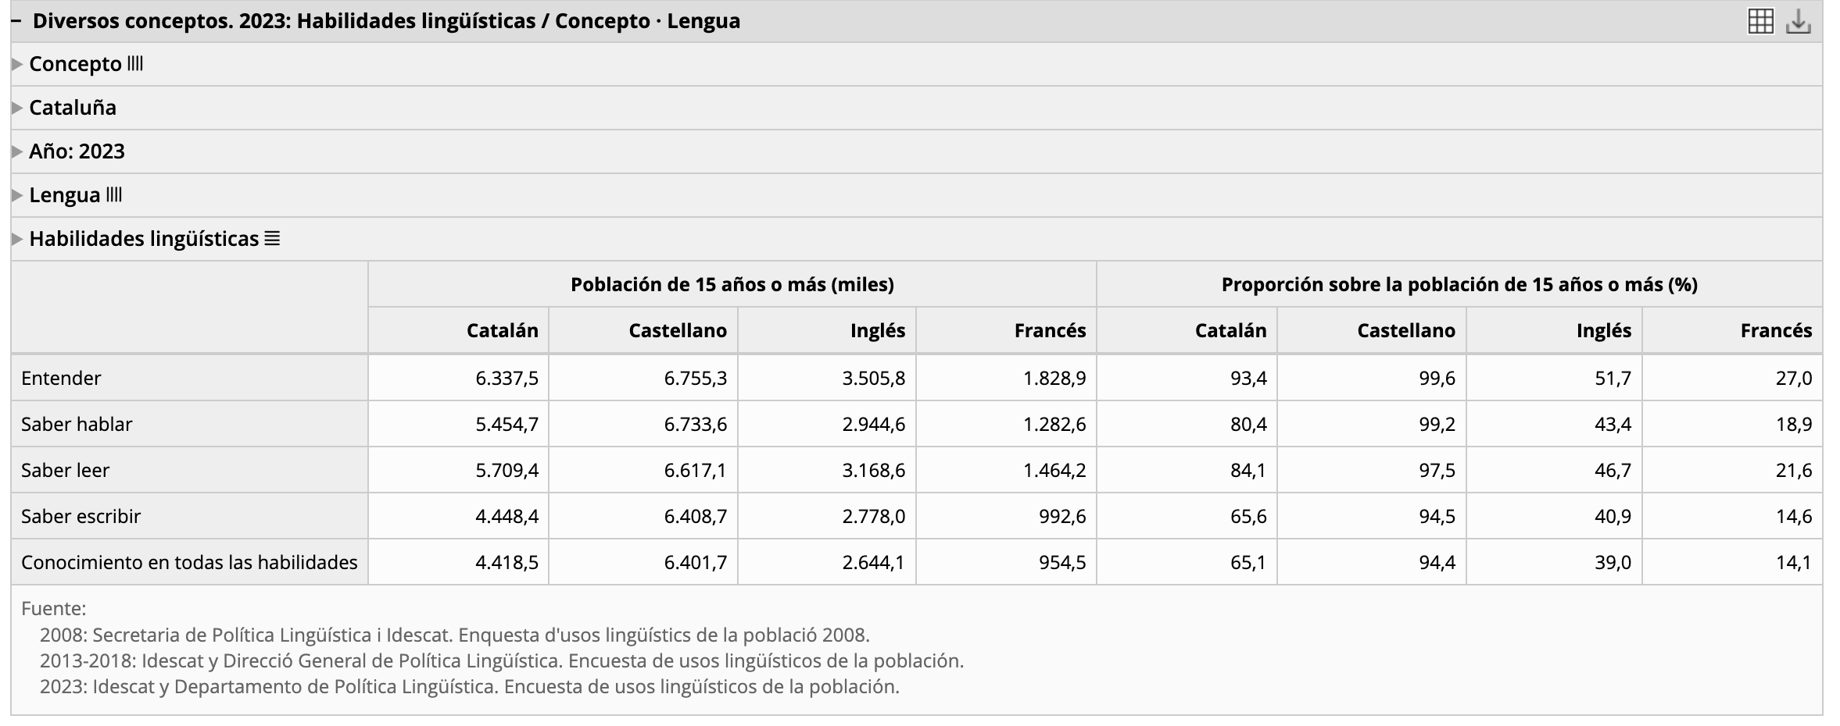Expand the Concepto dimension

click(17, 64)
